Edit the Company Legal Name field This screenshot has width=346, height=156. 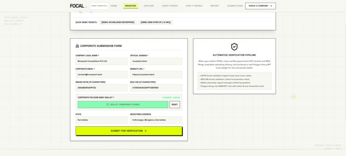coord(101,61)
